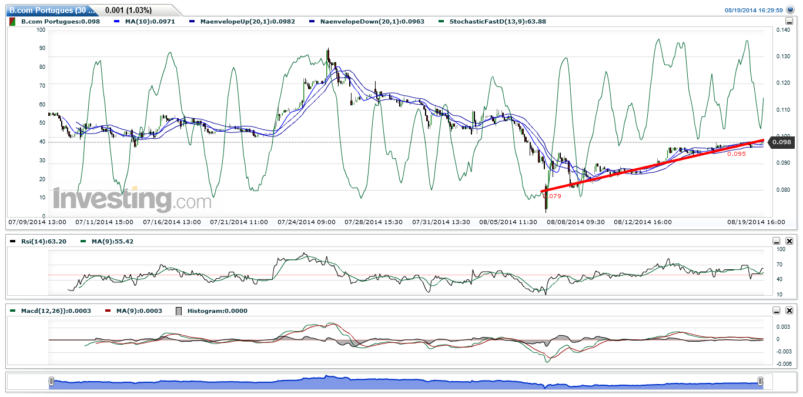Click the red trendline's 0.079 start label

(x=554, y=196)
